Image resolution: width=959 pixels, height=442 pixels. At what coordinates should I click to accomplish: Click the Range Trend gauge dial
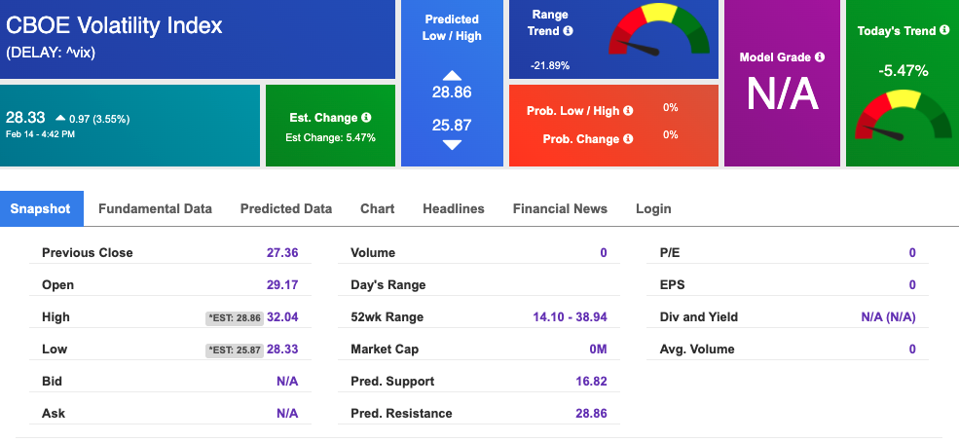[x=659, y=30]
